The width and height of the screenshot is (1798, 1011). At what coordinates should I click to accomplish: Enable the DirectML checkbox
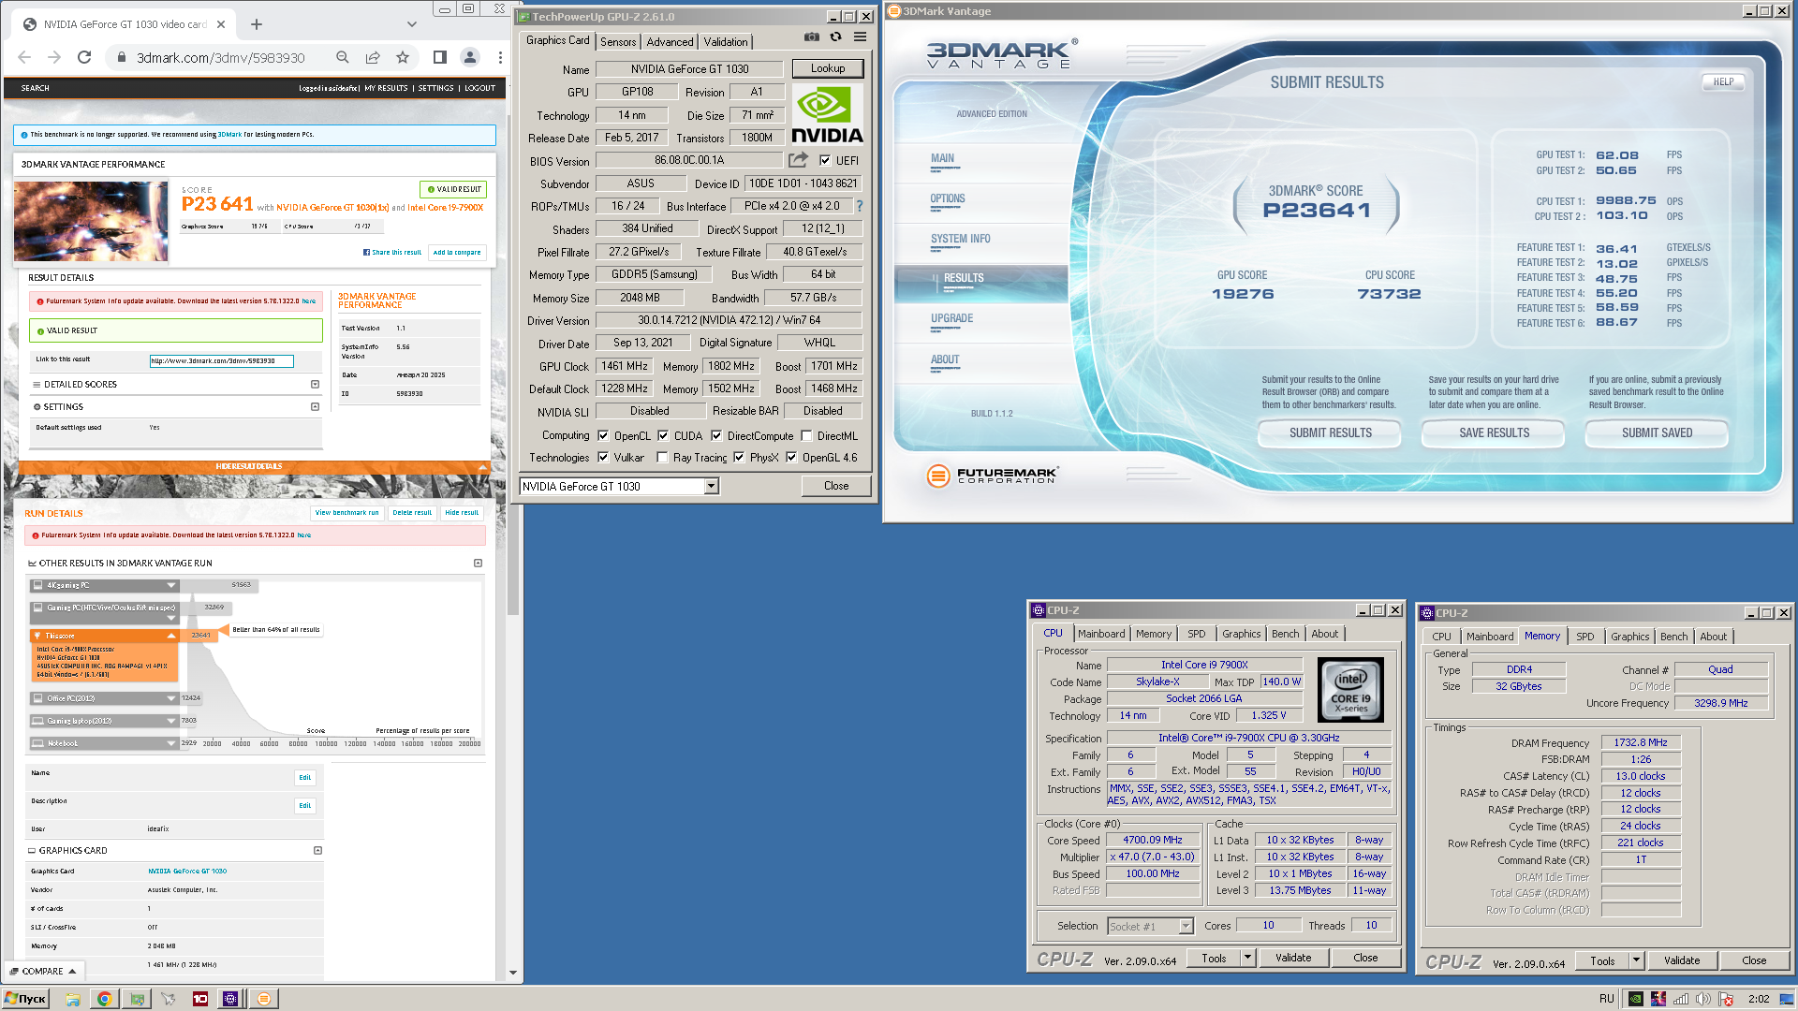tap(806, 435)
